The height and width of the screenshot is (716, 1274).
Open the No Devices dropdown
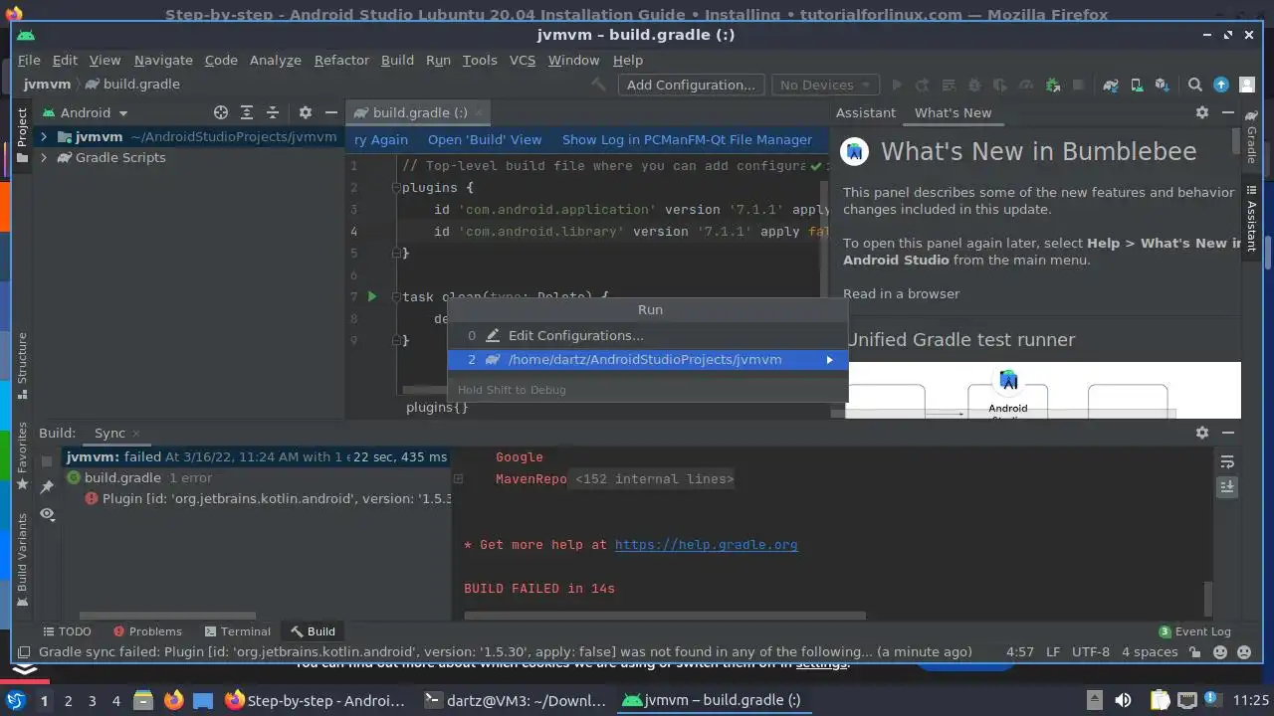[825, 85]
